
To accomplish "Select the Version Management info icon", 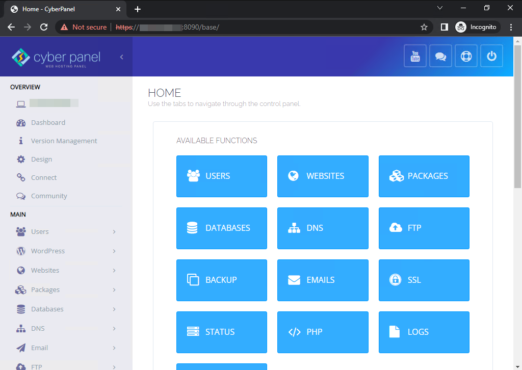I will [20, 141].
